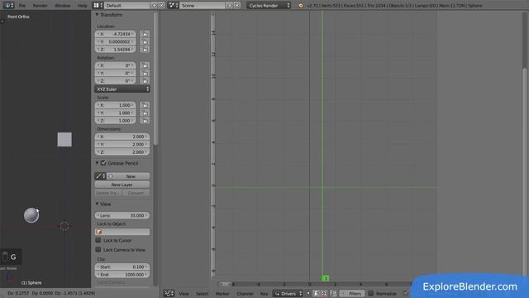Delete the Scene with X icon
The image size is (529, 298).
pyautogui.click(x=237, y=6)
